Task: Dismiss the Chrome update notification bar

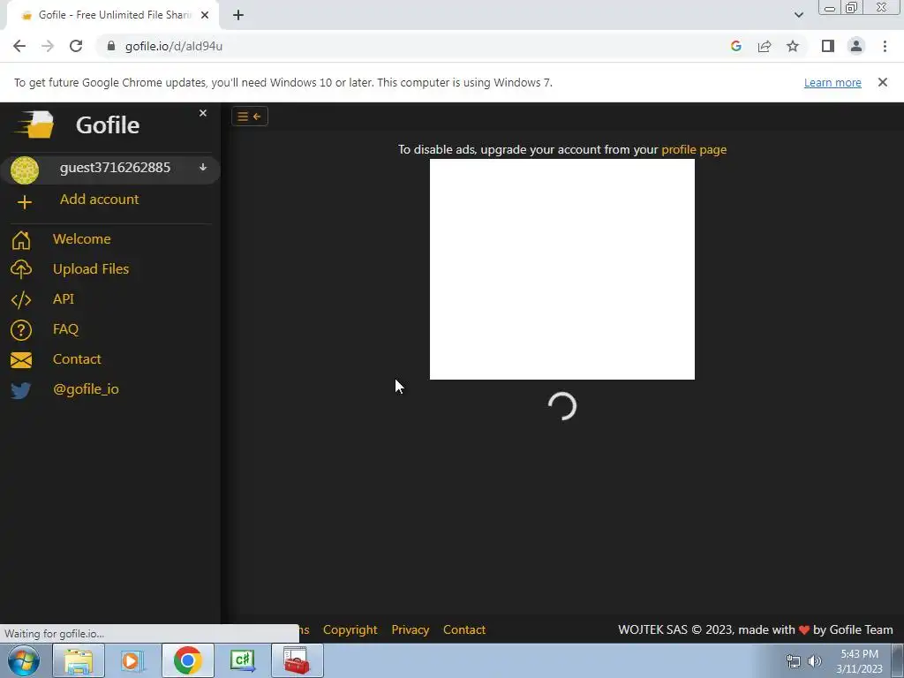Action: pos(882,82)
